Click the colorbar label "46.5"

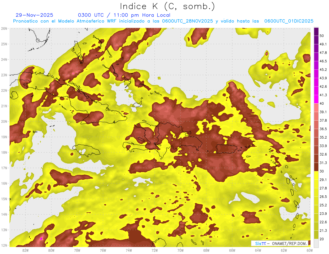(x=323, y=61)
